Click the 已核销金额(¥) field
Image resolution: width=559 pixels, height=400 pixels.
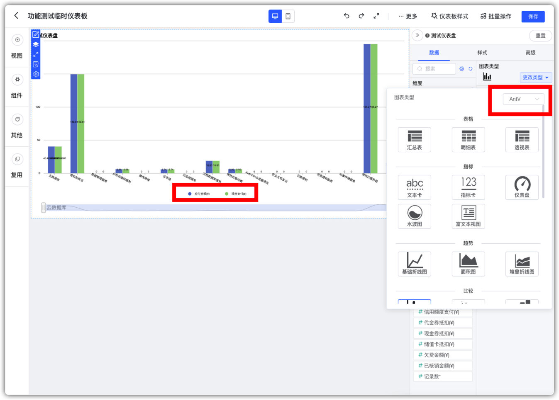tap(443, 366)
